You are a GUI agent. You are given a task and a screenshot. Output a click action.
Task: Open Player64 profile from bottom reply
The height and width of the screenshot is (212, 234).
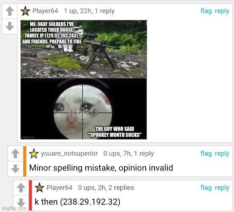(59, 187)
